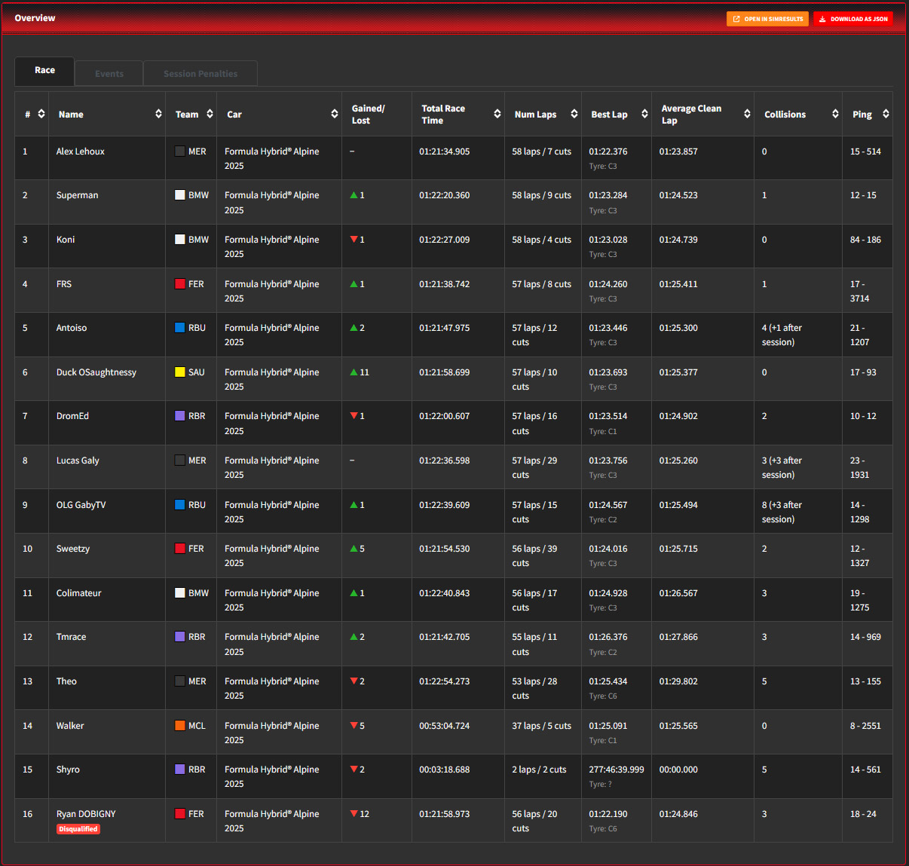Click the orange MCL team color swatch
This screenshot has height=866, width=909.
[x=180, y=726]
